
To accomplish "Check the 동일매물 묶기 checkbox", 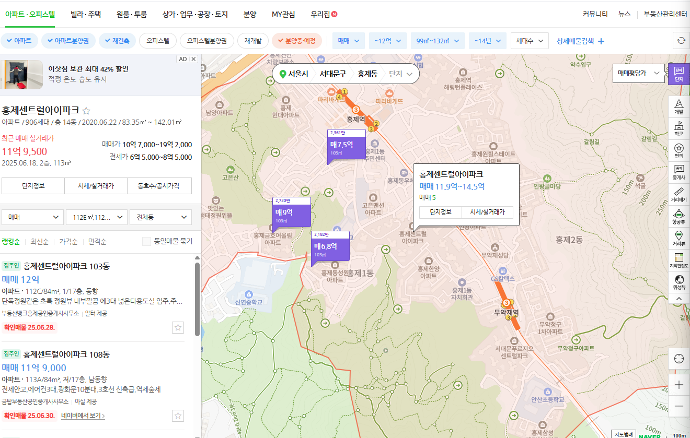I will click(x=147, y=241).
